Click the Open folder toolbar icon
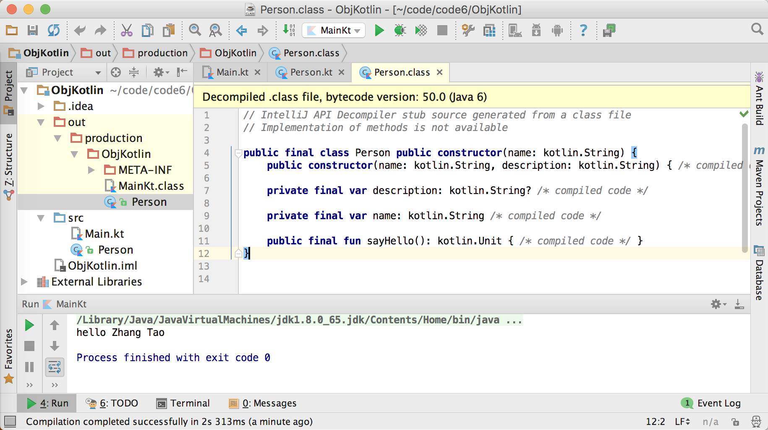 12,30
